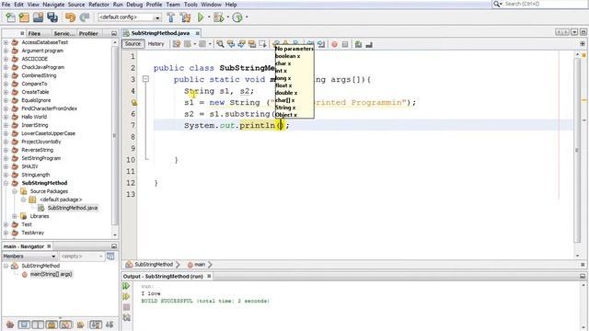Click the Comment editor toolbar icon
Screen dimensions: 589x331
[x=358, y=44]
